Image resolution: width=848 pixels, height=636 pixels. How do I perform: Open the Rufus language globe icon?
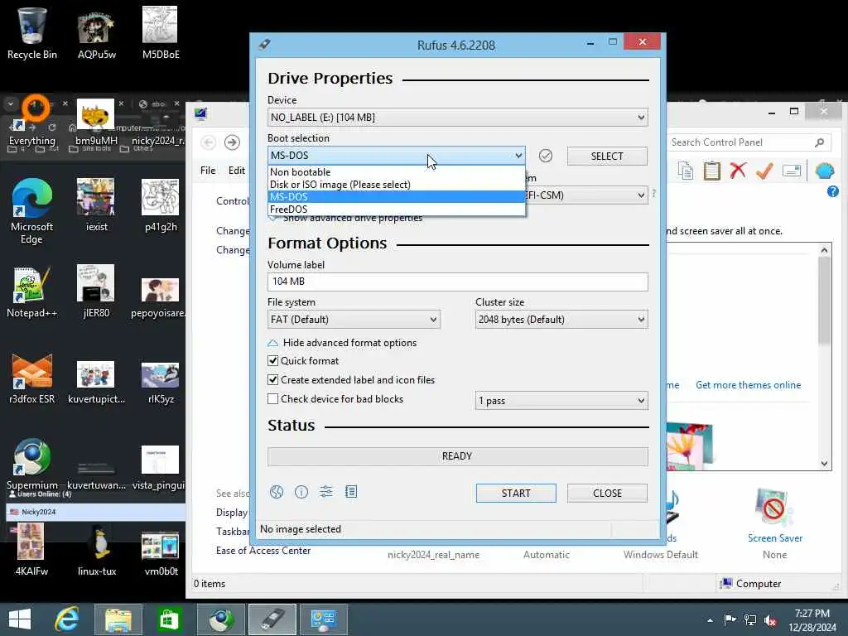(277, 492)
